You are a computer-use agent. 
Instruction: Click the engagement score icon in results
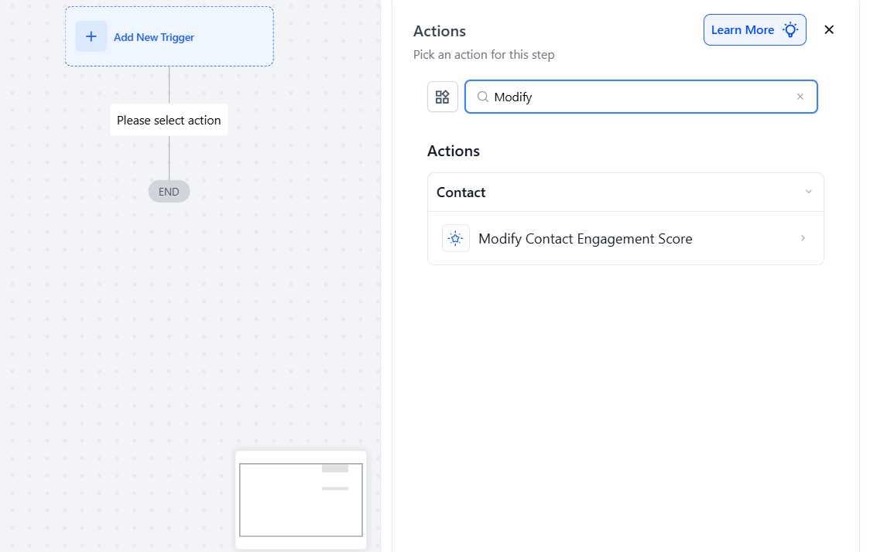pyautogui.click(x=456, y=238)
